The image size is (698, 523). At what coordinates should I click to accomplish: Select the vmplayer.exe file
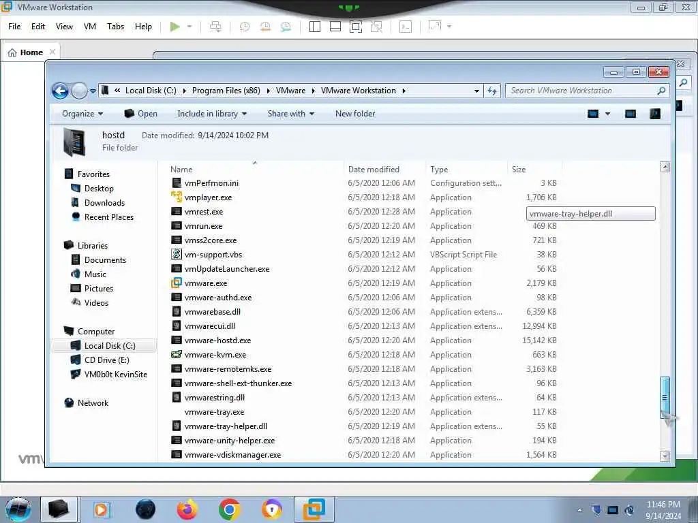pyautogui.click(x=208, y=197)
